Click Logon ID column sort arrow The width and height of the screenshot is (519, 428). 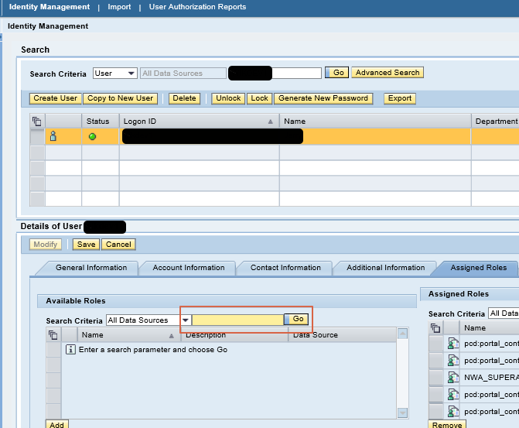(x=271, y=122)
